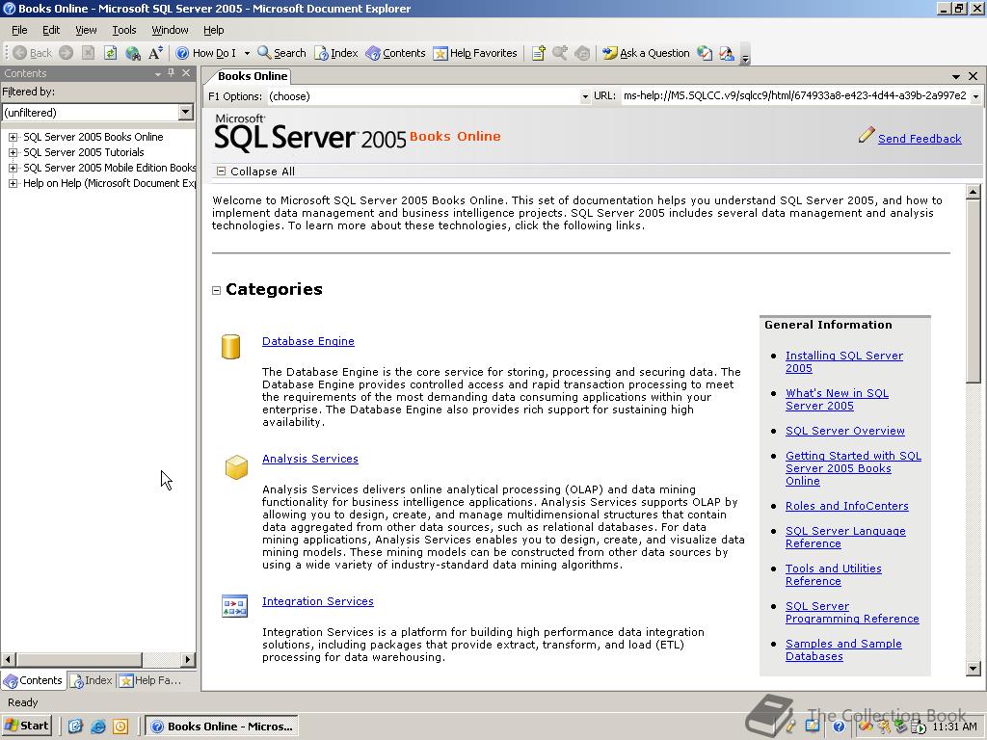The image size is (987, 740).
Task: Expand SQL Server 2005 Books Online node
Action: coord(13,137)
